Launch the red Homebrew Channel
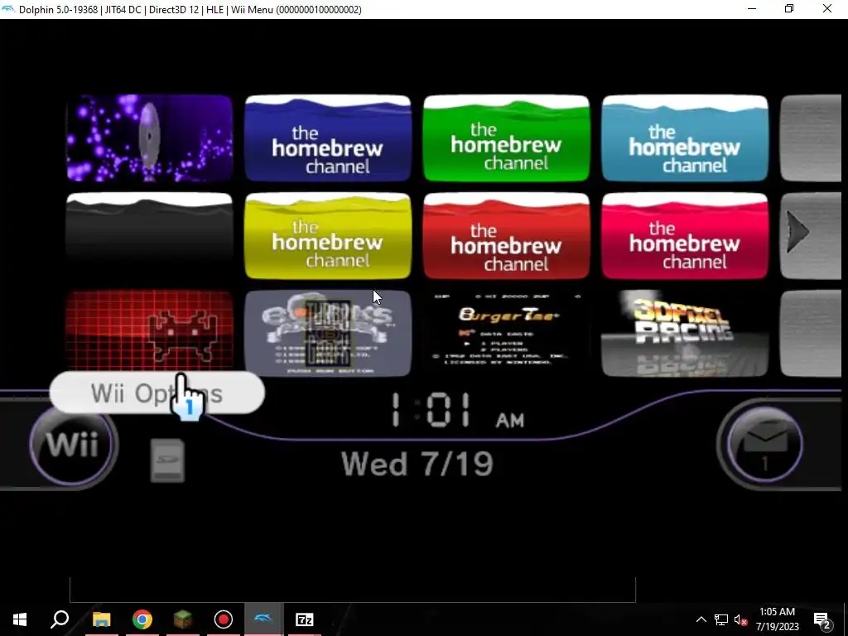The image size is (848, 636). coord(506,236)
